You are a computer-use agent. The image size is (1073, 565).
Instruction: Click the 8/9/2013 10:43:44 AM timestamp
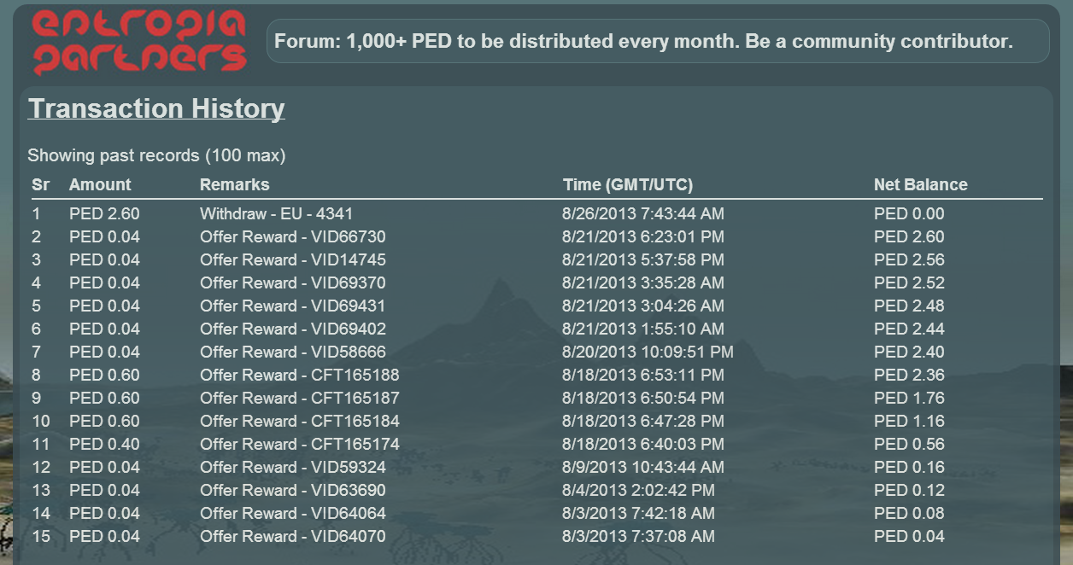coord(643,467)
